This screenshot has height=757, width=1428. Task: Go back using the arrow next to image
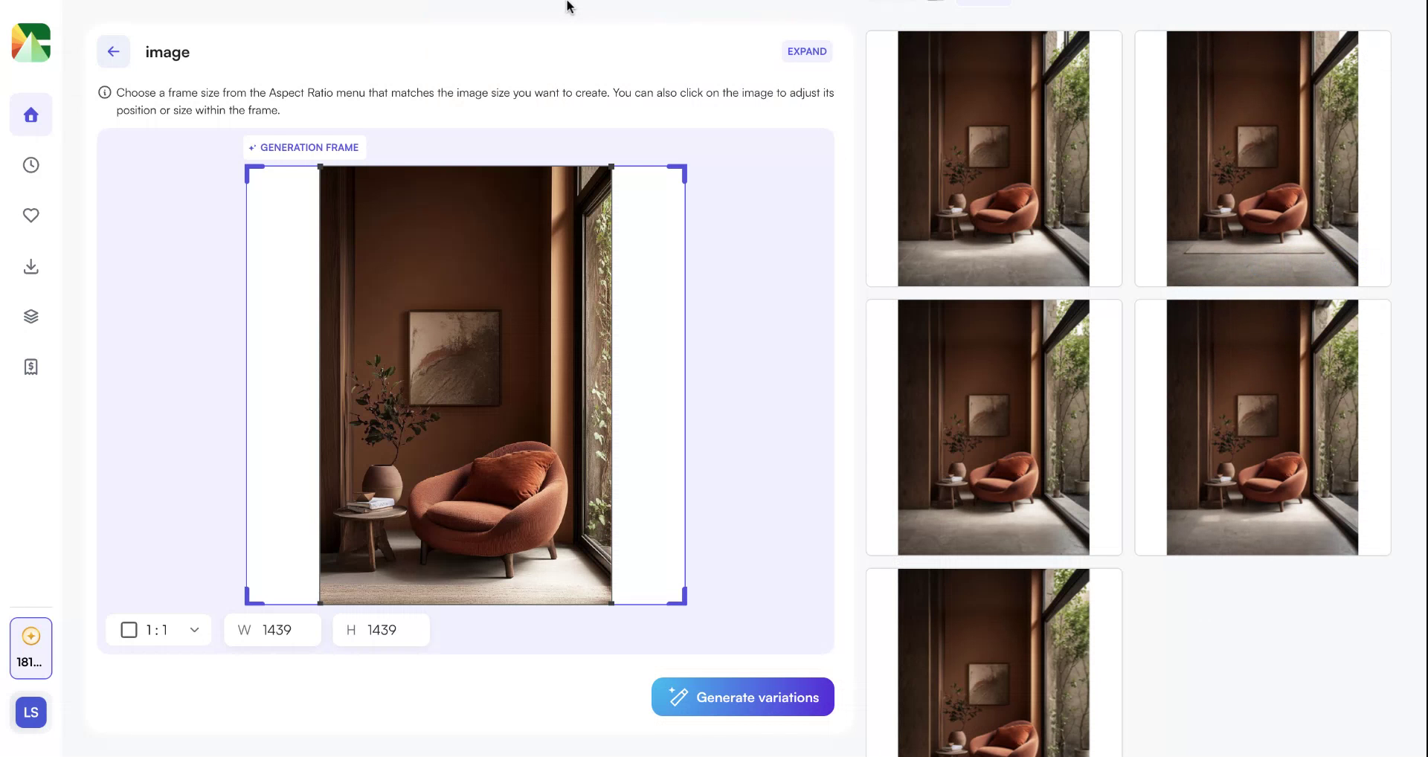pos(113,51)
